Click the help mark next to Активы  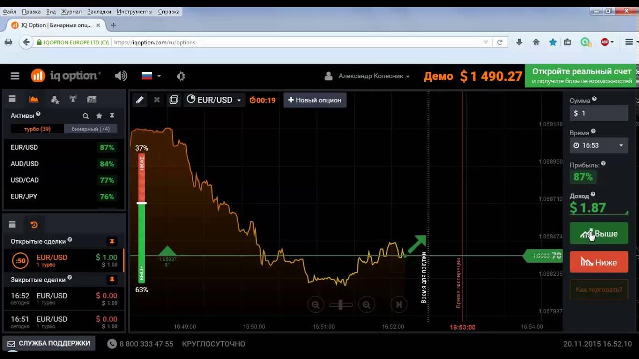point(38,114)
